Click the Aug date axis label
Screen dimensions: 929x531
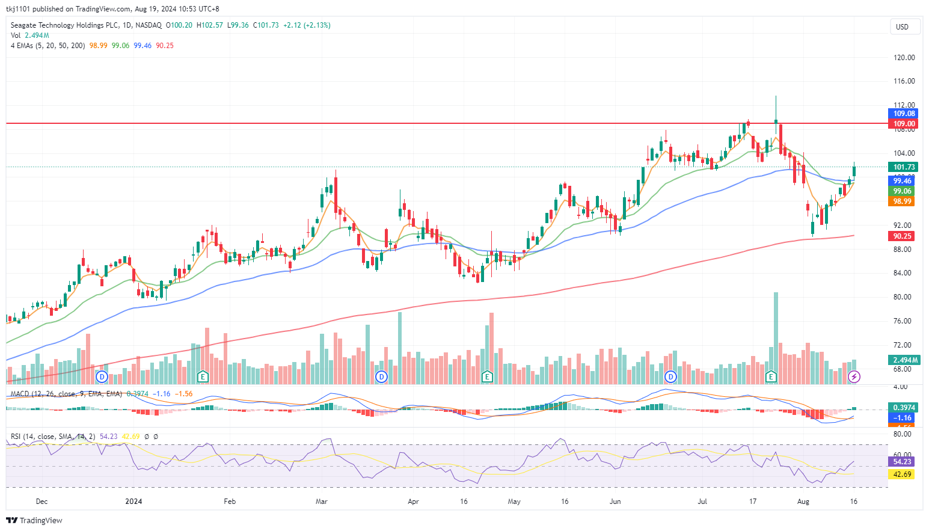(x=803, y=502)
